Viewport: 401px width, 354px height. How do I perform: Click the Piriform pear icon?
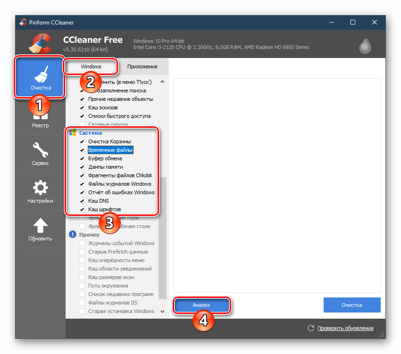click(x=365, y=44)
